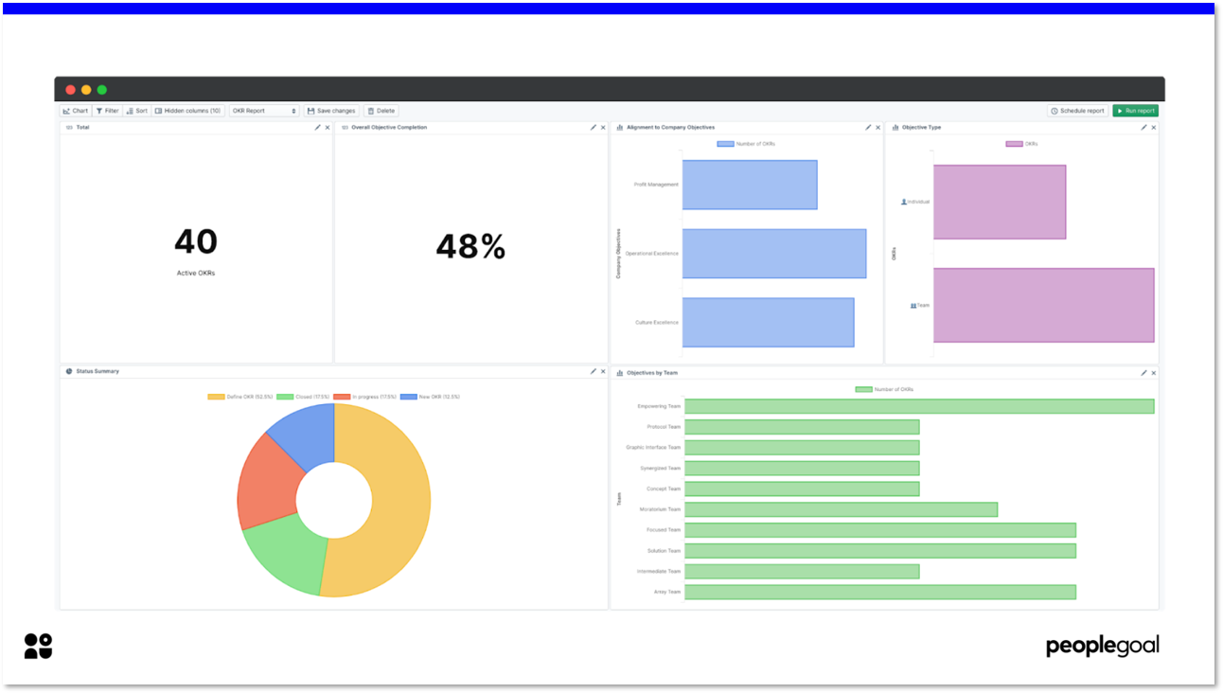Image resolution: width=1223 pixels, height=693 pixels.
Task: Toggle the Define OKR legend swatch
Action: (216, 397)
